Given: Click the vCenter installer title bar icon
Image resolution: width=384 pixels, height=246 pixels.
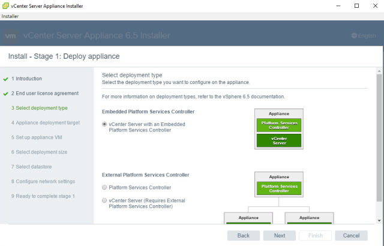Looking at the screenshot, I should [5, 5].
